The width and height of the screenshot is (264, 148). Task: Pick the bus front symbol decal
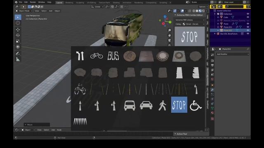[x=130, y=106]
